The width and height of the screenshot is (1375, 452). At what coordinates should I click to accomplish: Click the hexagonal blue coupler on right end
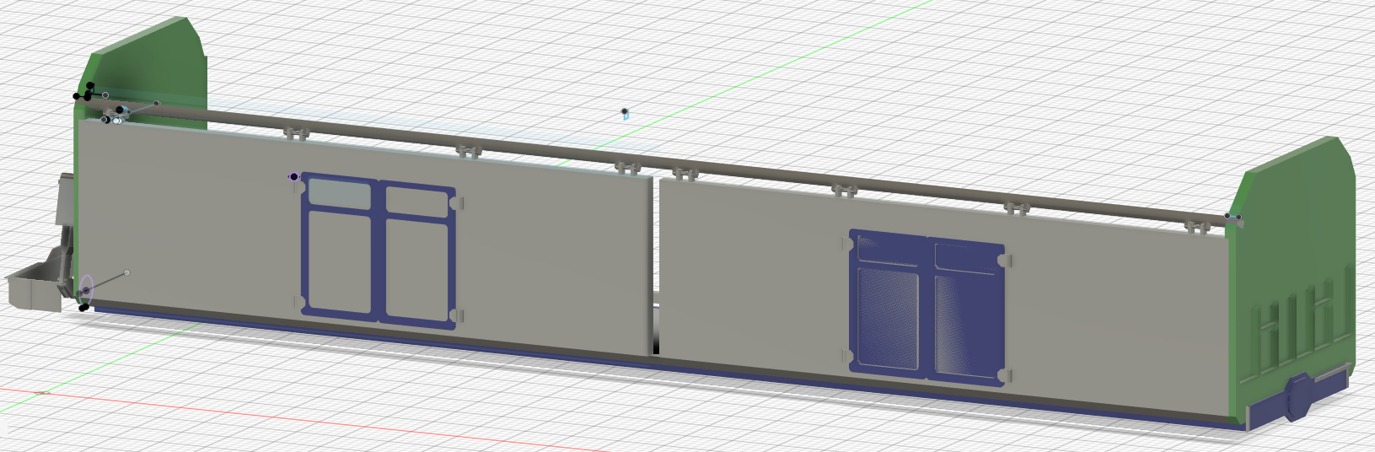(x=1298, y=396)
